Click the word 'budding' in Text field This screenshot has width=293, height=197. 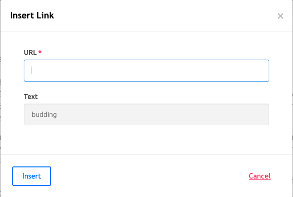click(44, 115)
